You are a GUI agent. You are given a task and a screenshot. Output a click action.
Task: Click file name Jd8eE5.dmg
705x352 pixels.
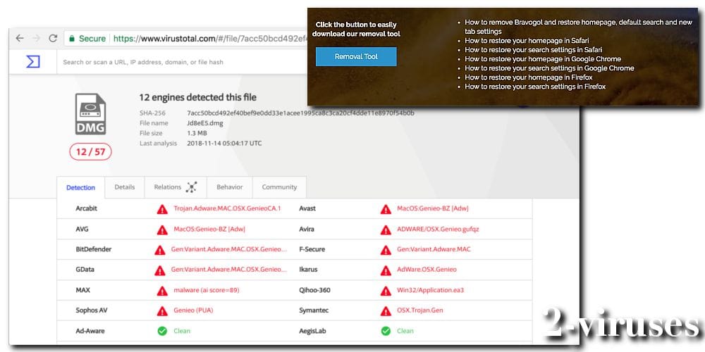(x=205, y=123)
